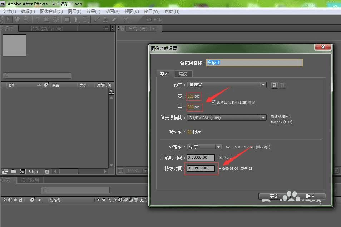
Task: Open the 文件(F) menu
Action: (x=9, y=11)
